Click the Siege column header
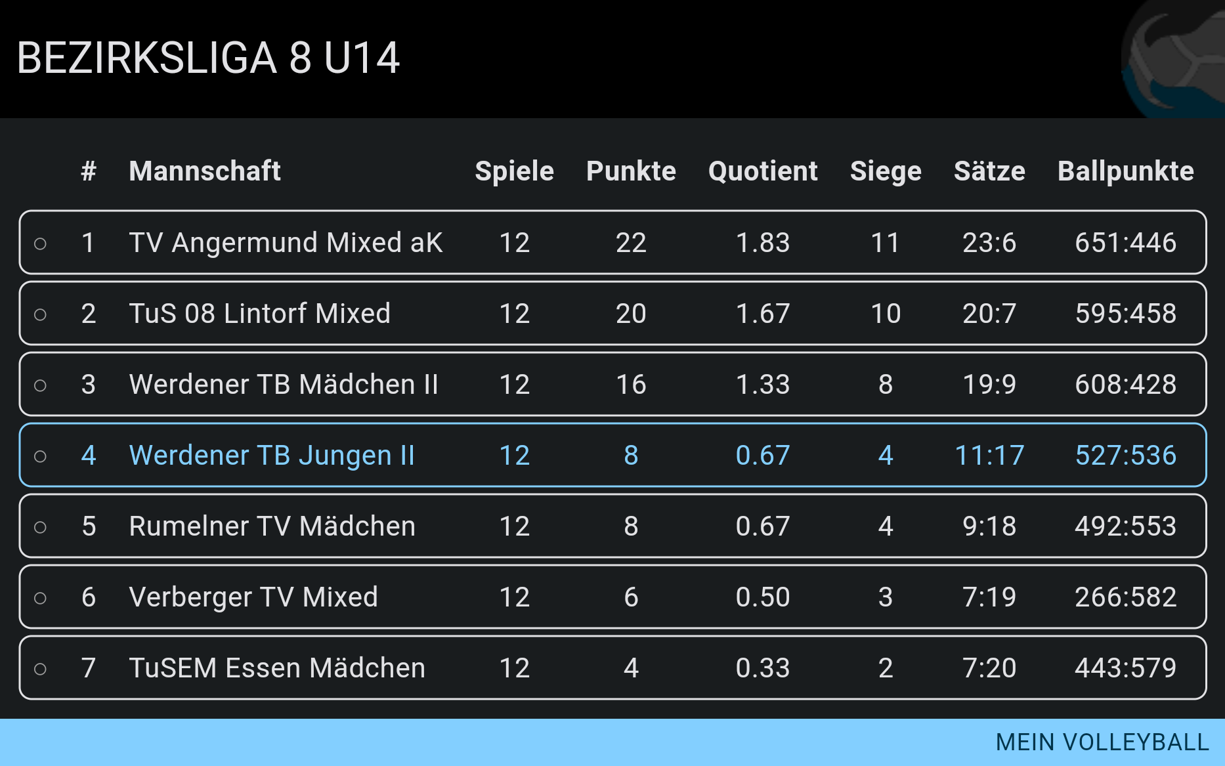The width and height of the screenshot is (1225, 766). [886, 171]
